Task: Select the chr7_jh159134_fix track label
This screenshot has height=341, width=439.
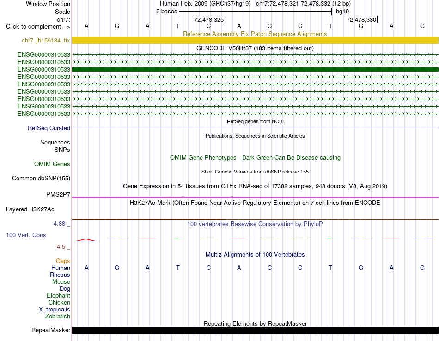Action: (x=46, y=40)
